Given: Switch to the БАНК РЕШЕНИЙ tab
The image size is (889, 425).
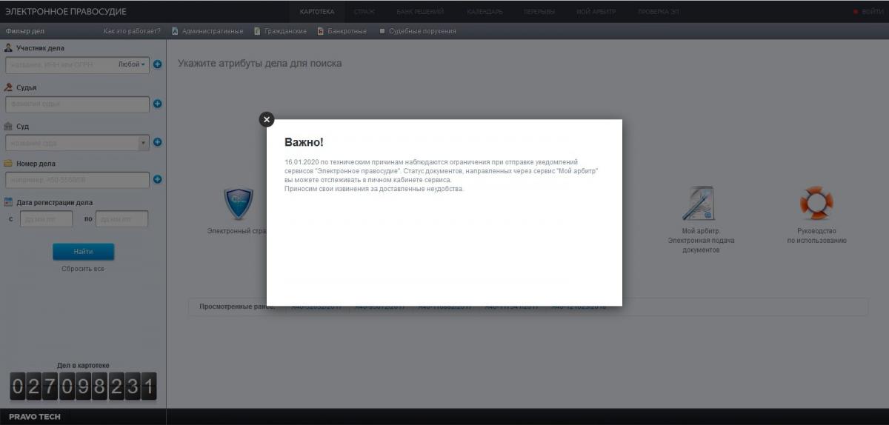Looking at the screenshot, I should click(x=420, y=12).
